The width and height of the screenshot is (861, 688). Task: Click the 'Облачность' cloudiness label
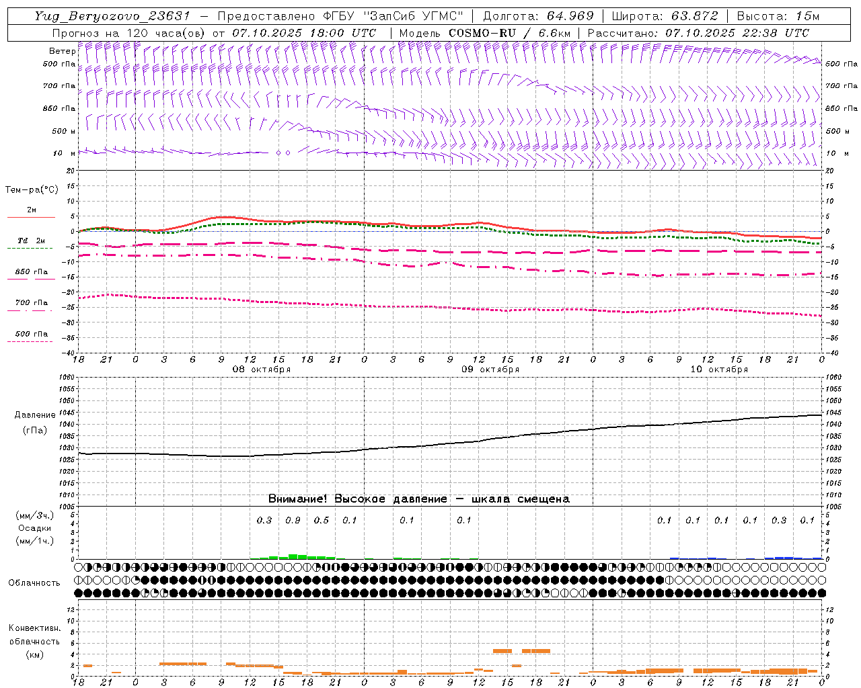click(x=34, y=583)
